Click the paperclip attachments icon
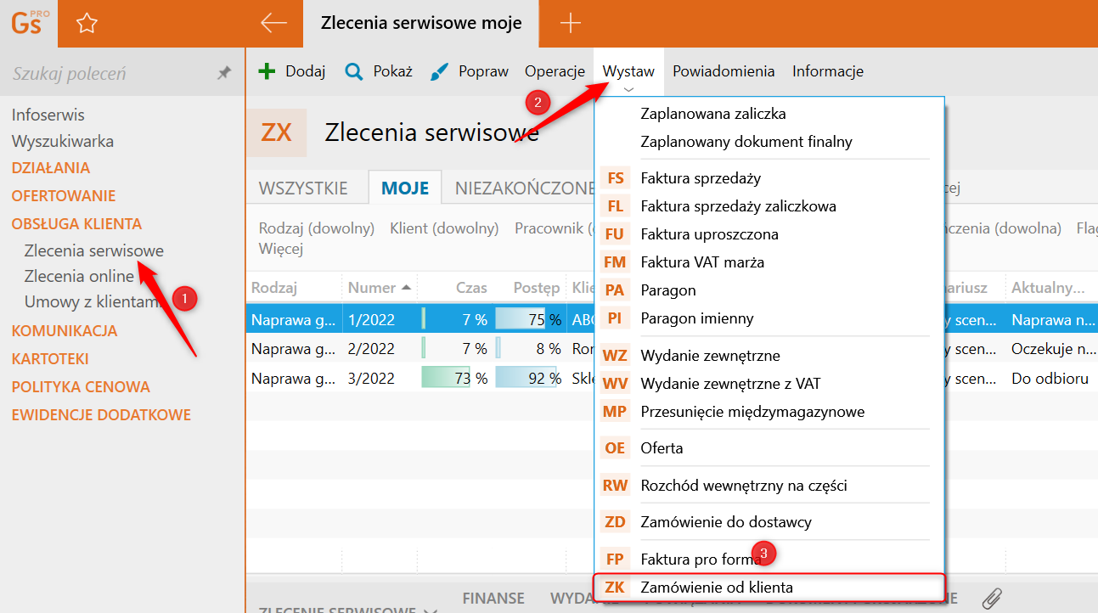The image size is (1098, 613). [991, 599]
